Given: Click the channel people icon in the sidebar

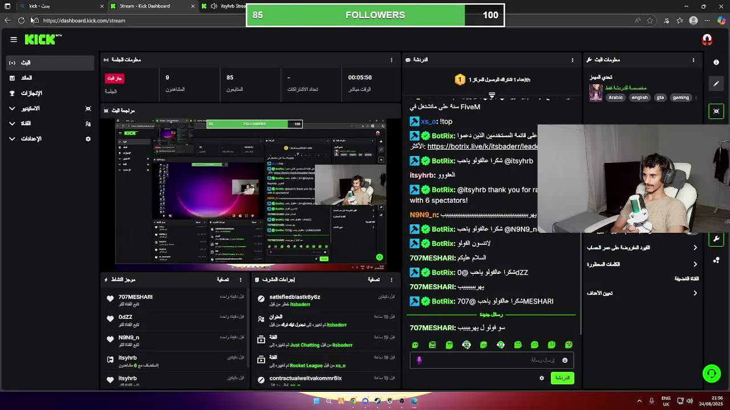Looking at the screenshot, I should point(88,124).
